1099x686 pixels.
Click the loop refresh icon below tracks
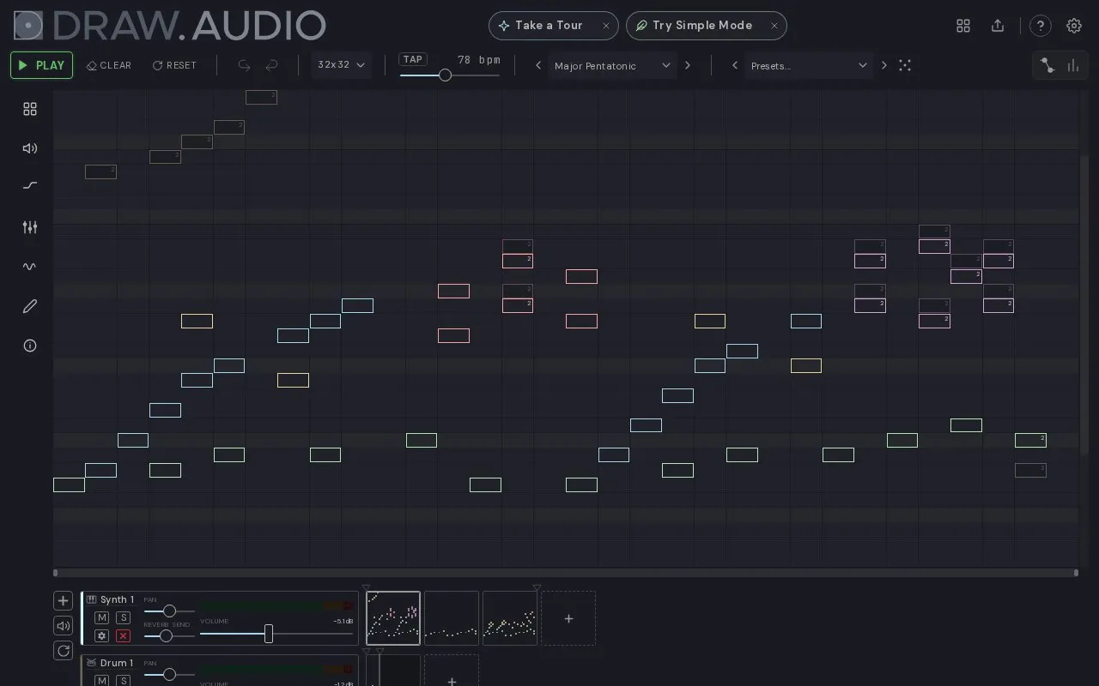click(x=63, y=651)
